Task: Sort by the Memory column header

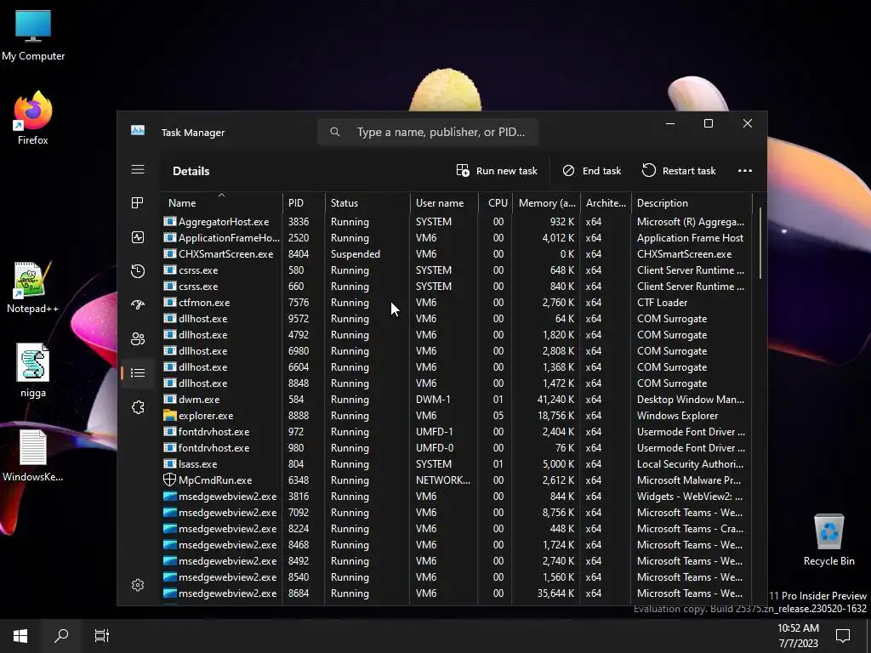Action: click(547, 202)
